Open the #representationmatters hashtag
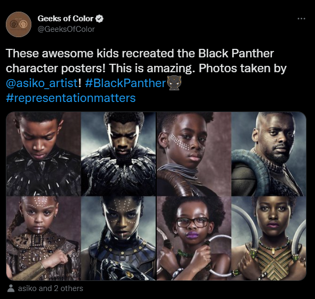The width and height of the screenshot is (315, 299). 71,98
